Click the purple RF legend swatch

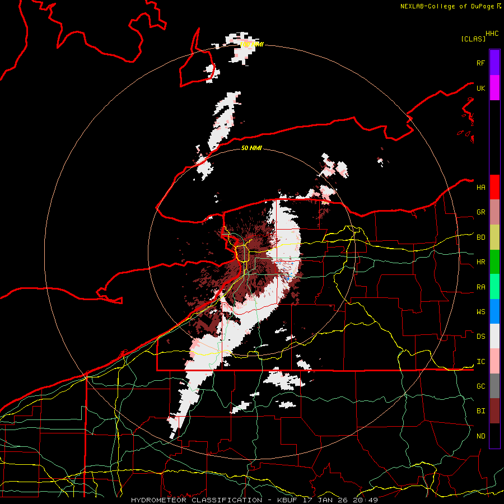click(x=494, y=63)
